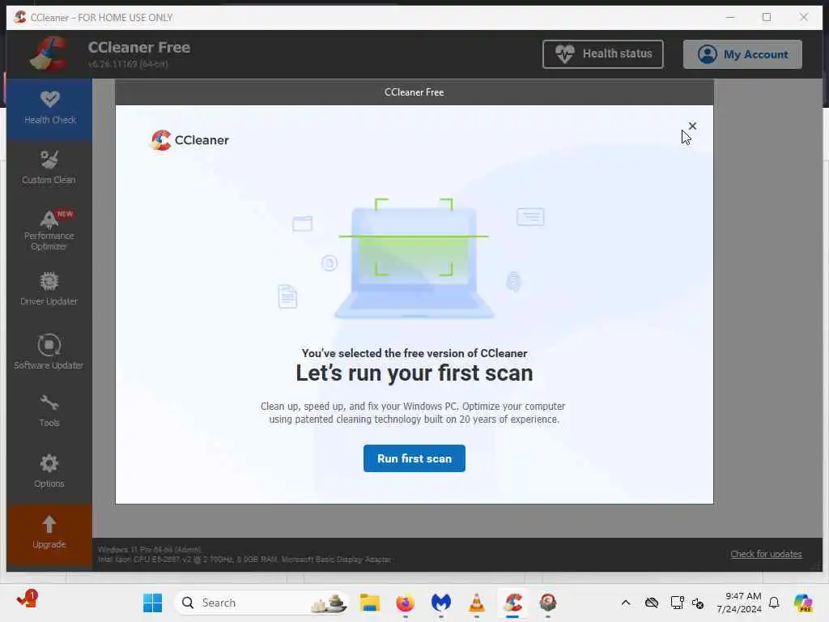The height and width of the screenshot is (622, 829).
Task: Open the Performance Optimizer section
Action: [49, 230]
